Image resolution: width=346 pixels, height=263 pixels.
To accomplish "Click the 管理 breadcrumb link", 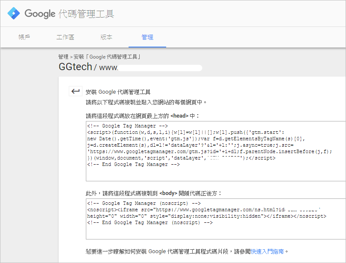I will point(63,57).
